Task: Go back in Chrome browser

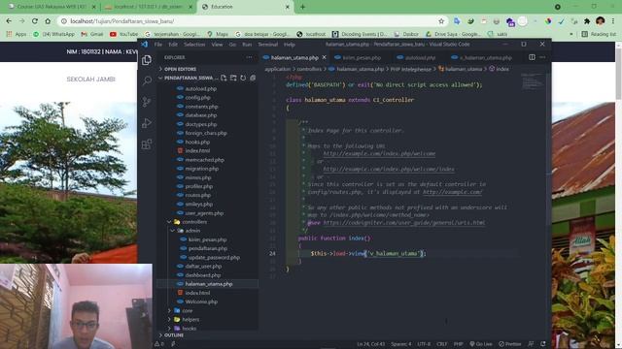Action: pyautogui.click(x=9, y=21)
